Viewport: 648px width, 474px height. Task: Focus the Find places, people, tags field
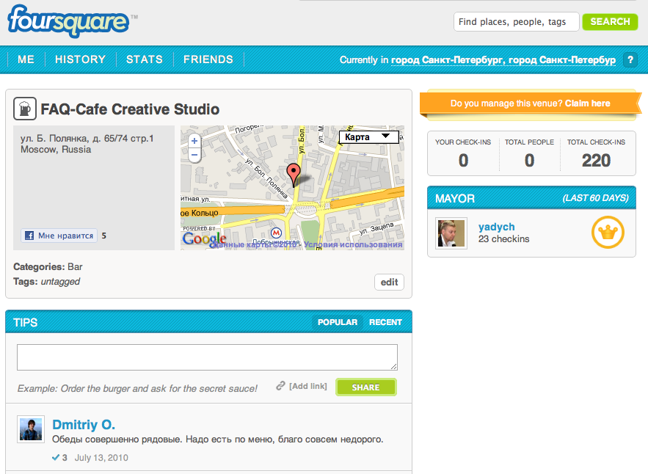(516, 21)
